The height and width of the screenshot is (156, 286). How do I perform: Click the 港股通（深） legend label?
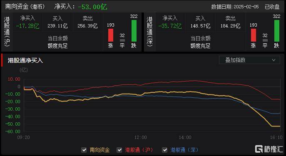[x=184, y=150]
